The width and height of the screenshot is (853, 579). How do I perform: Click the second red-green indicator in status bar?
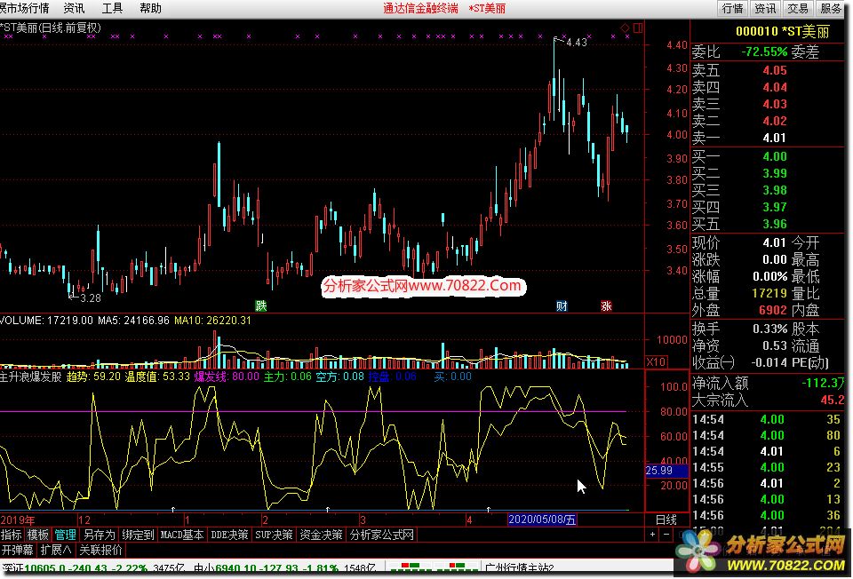tap(457, 568)
